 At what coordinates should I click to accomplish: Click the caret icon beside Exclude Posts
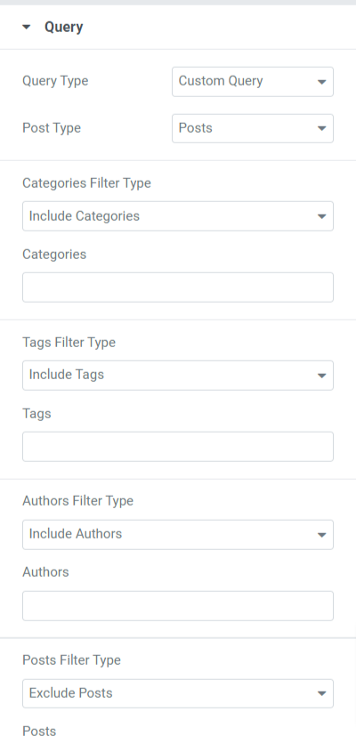pos(322,693)
